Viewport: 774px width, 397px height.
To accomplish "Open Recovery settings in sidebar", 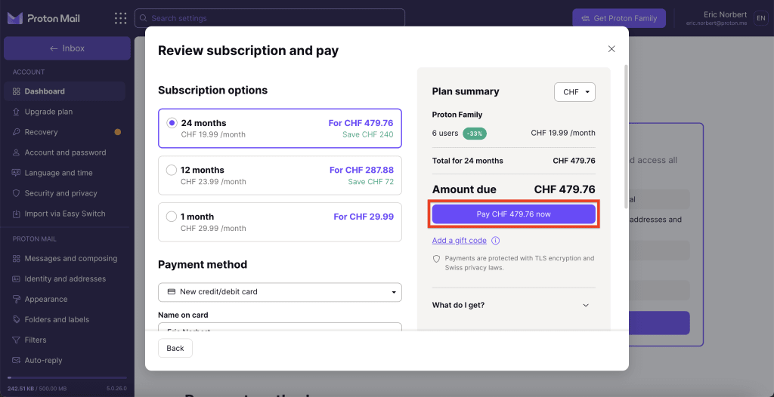I will [x=65, y=132].
